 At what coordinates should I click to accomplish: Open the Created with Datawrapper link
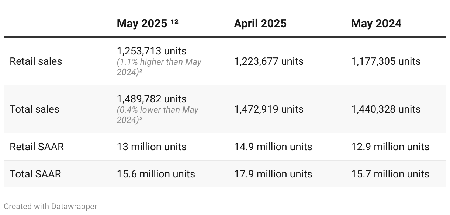(x=51, y=207)
